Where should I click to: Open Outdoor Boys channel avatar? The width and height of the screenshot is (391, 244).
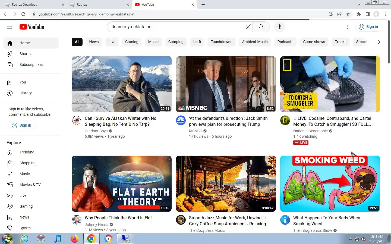(77, 120)
